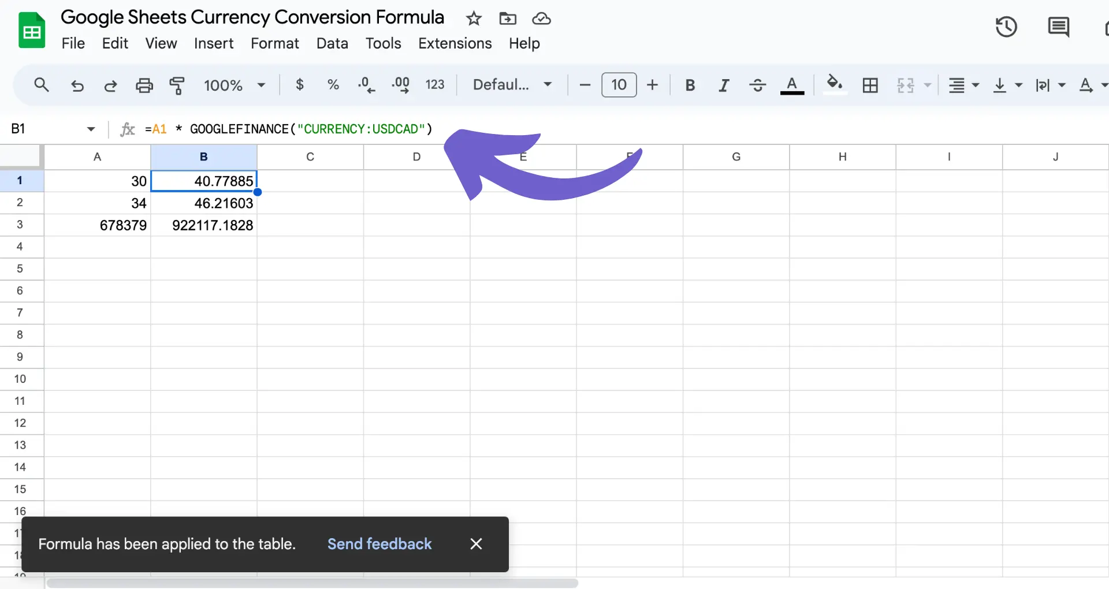Undo the last action
The image size is (1109, 589).
(77, 85)
